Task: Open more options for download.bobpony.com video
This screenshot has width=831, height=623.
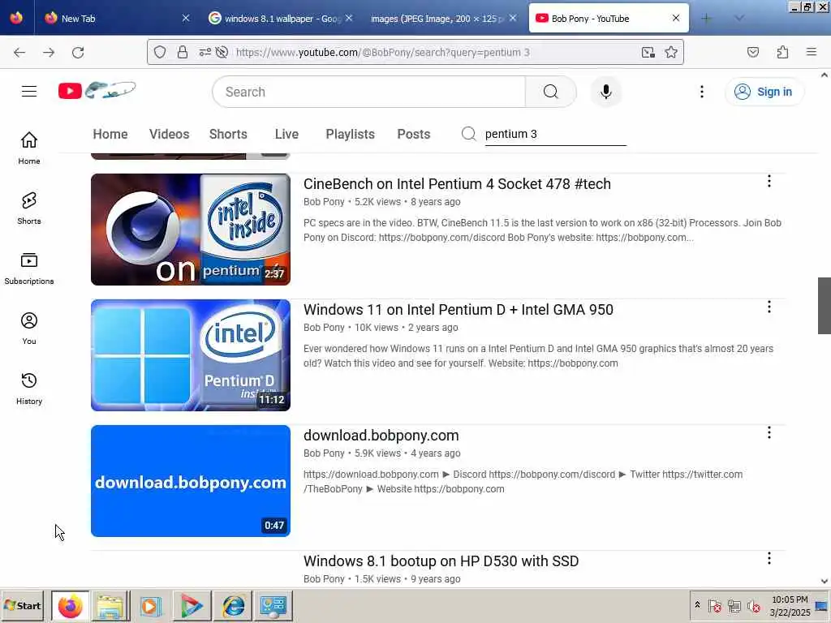Action: 769,433
